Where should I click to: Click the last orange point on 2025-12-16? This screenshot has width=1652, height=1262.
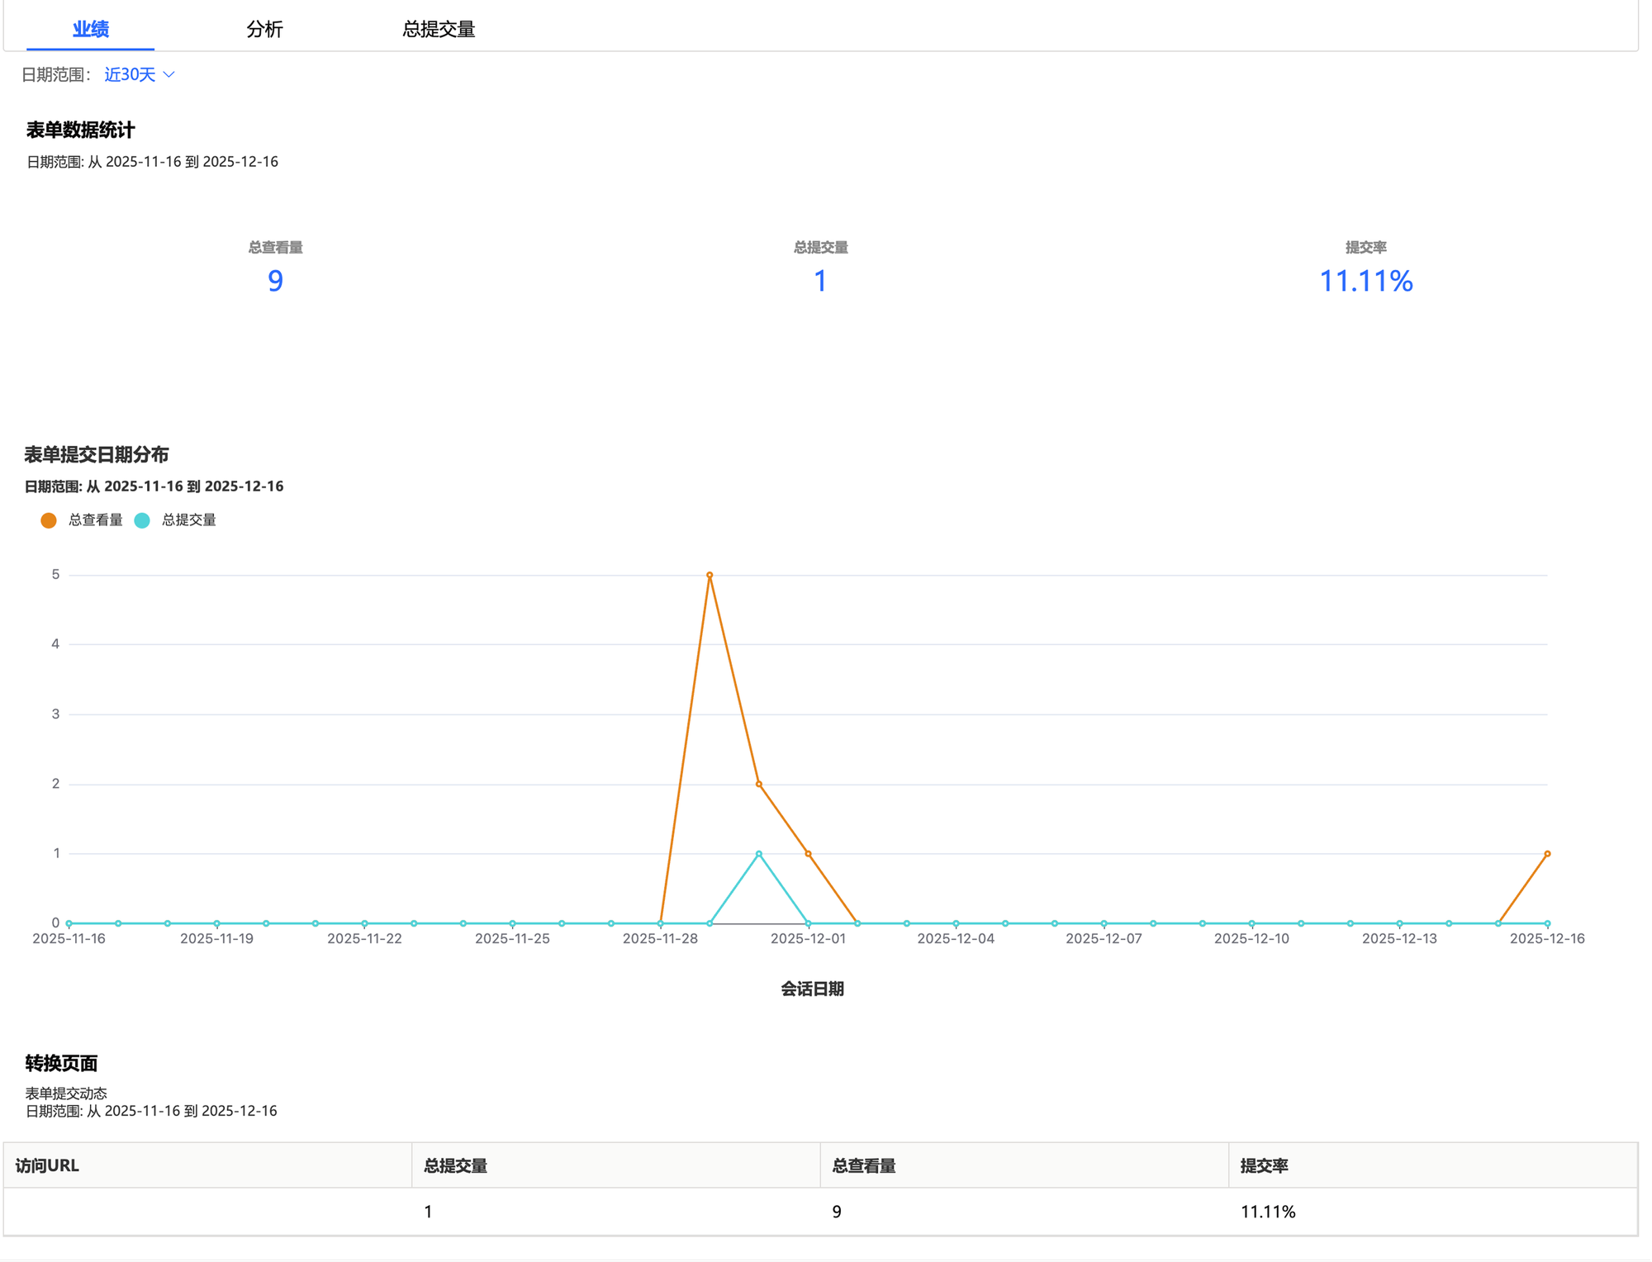1547,854
